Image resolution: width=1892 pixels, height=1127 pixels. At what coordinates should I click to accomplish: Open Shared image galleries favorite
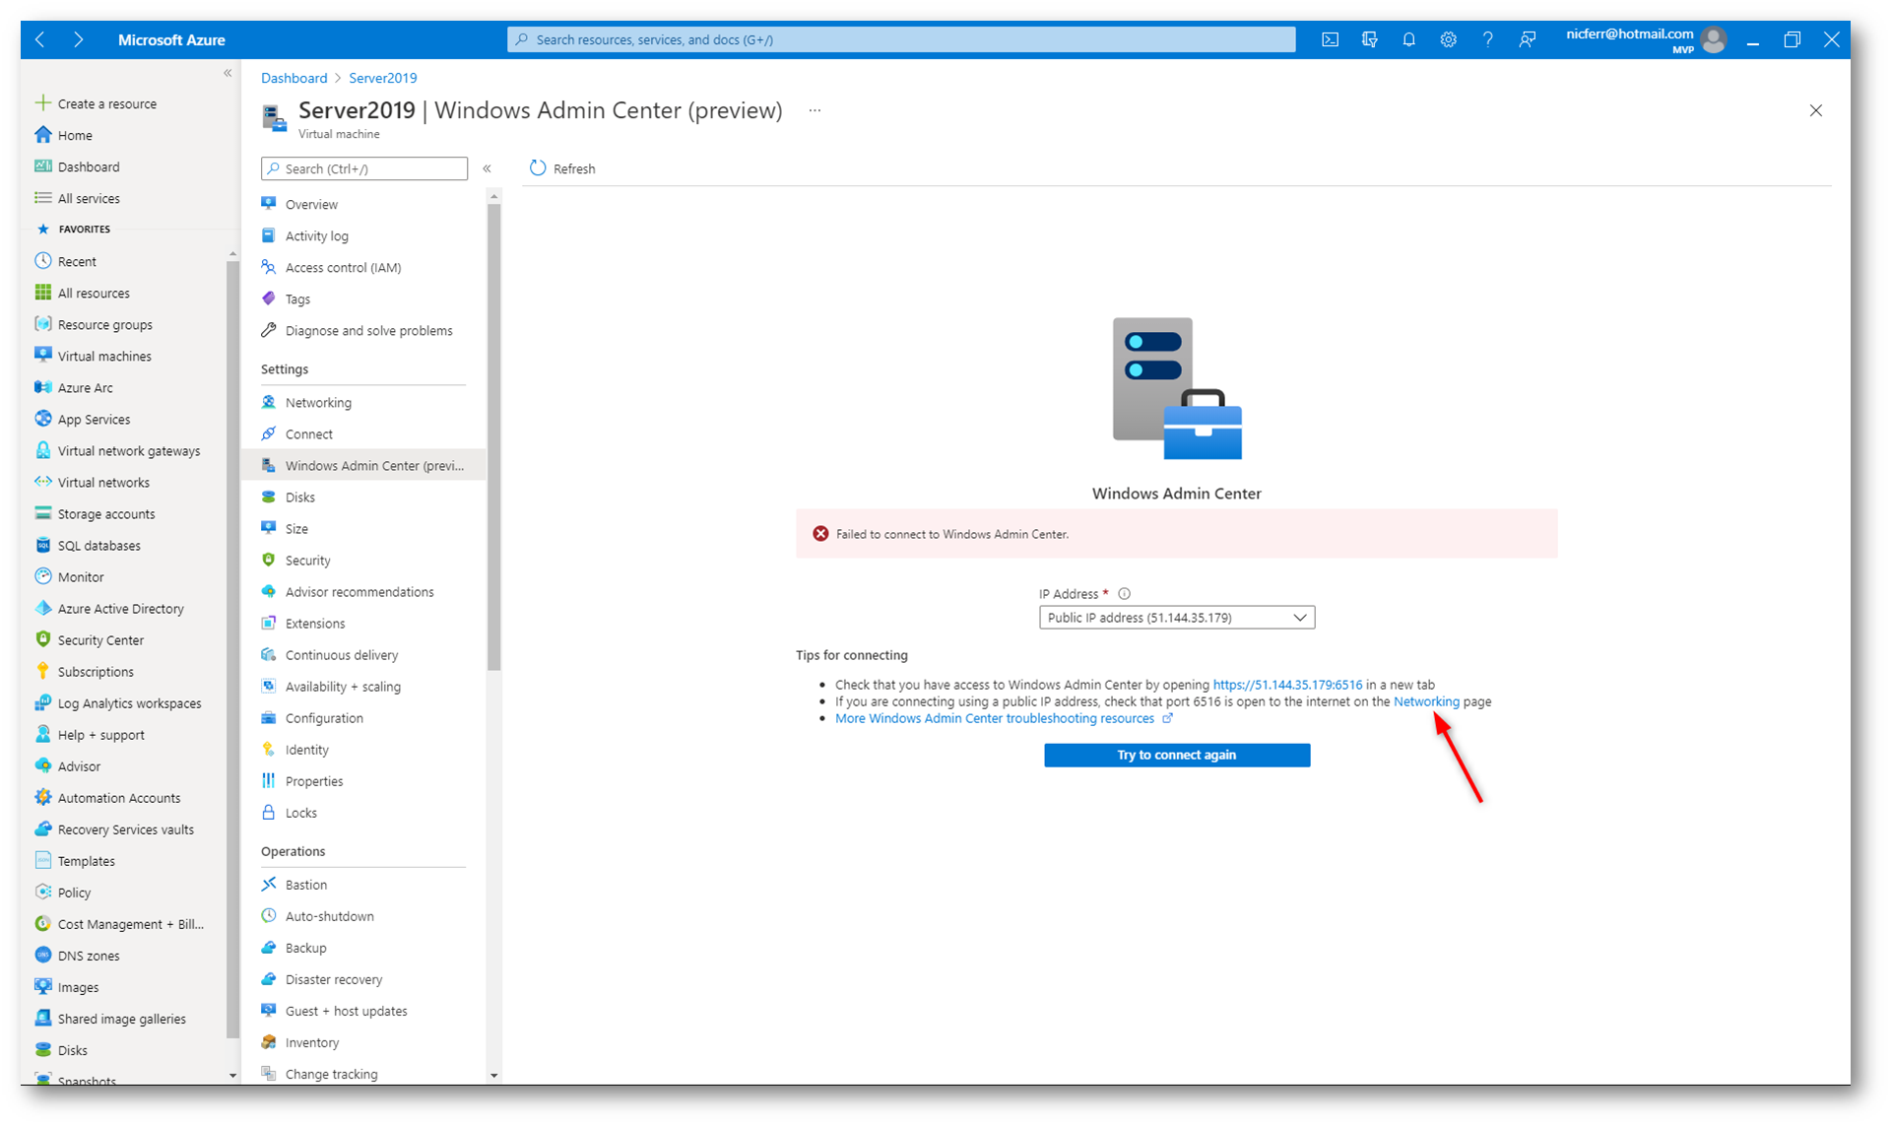(110, 1018)
